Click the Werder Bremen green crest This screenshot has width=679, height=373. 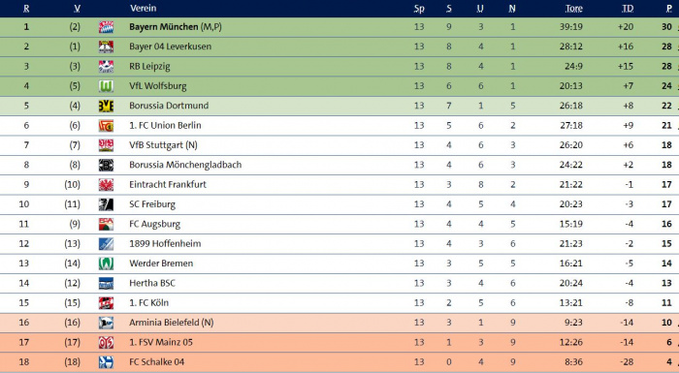click(x=106, y=264)
